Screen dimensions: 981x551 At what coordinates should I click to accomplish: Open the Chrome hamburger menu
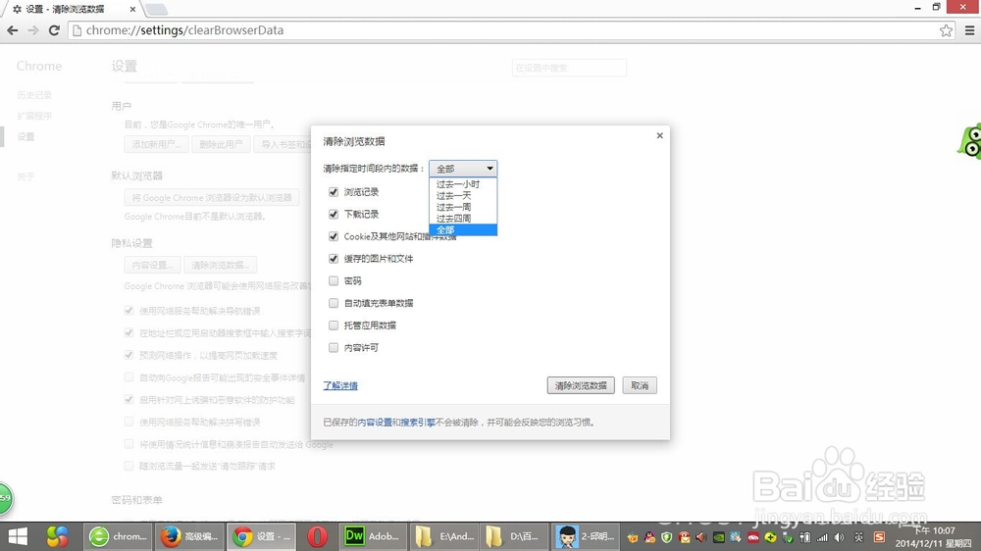970,30
